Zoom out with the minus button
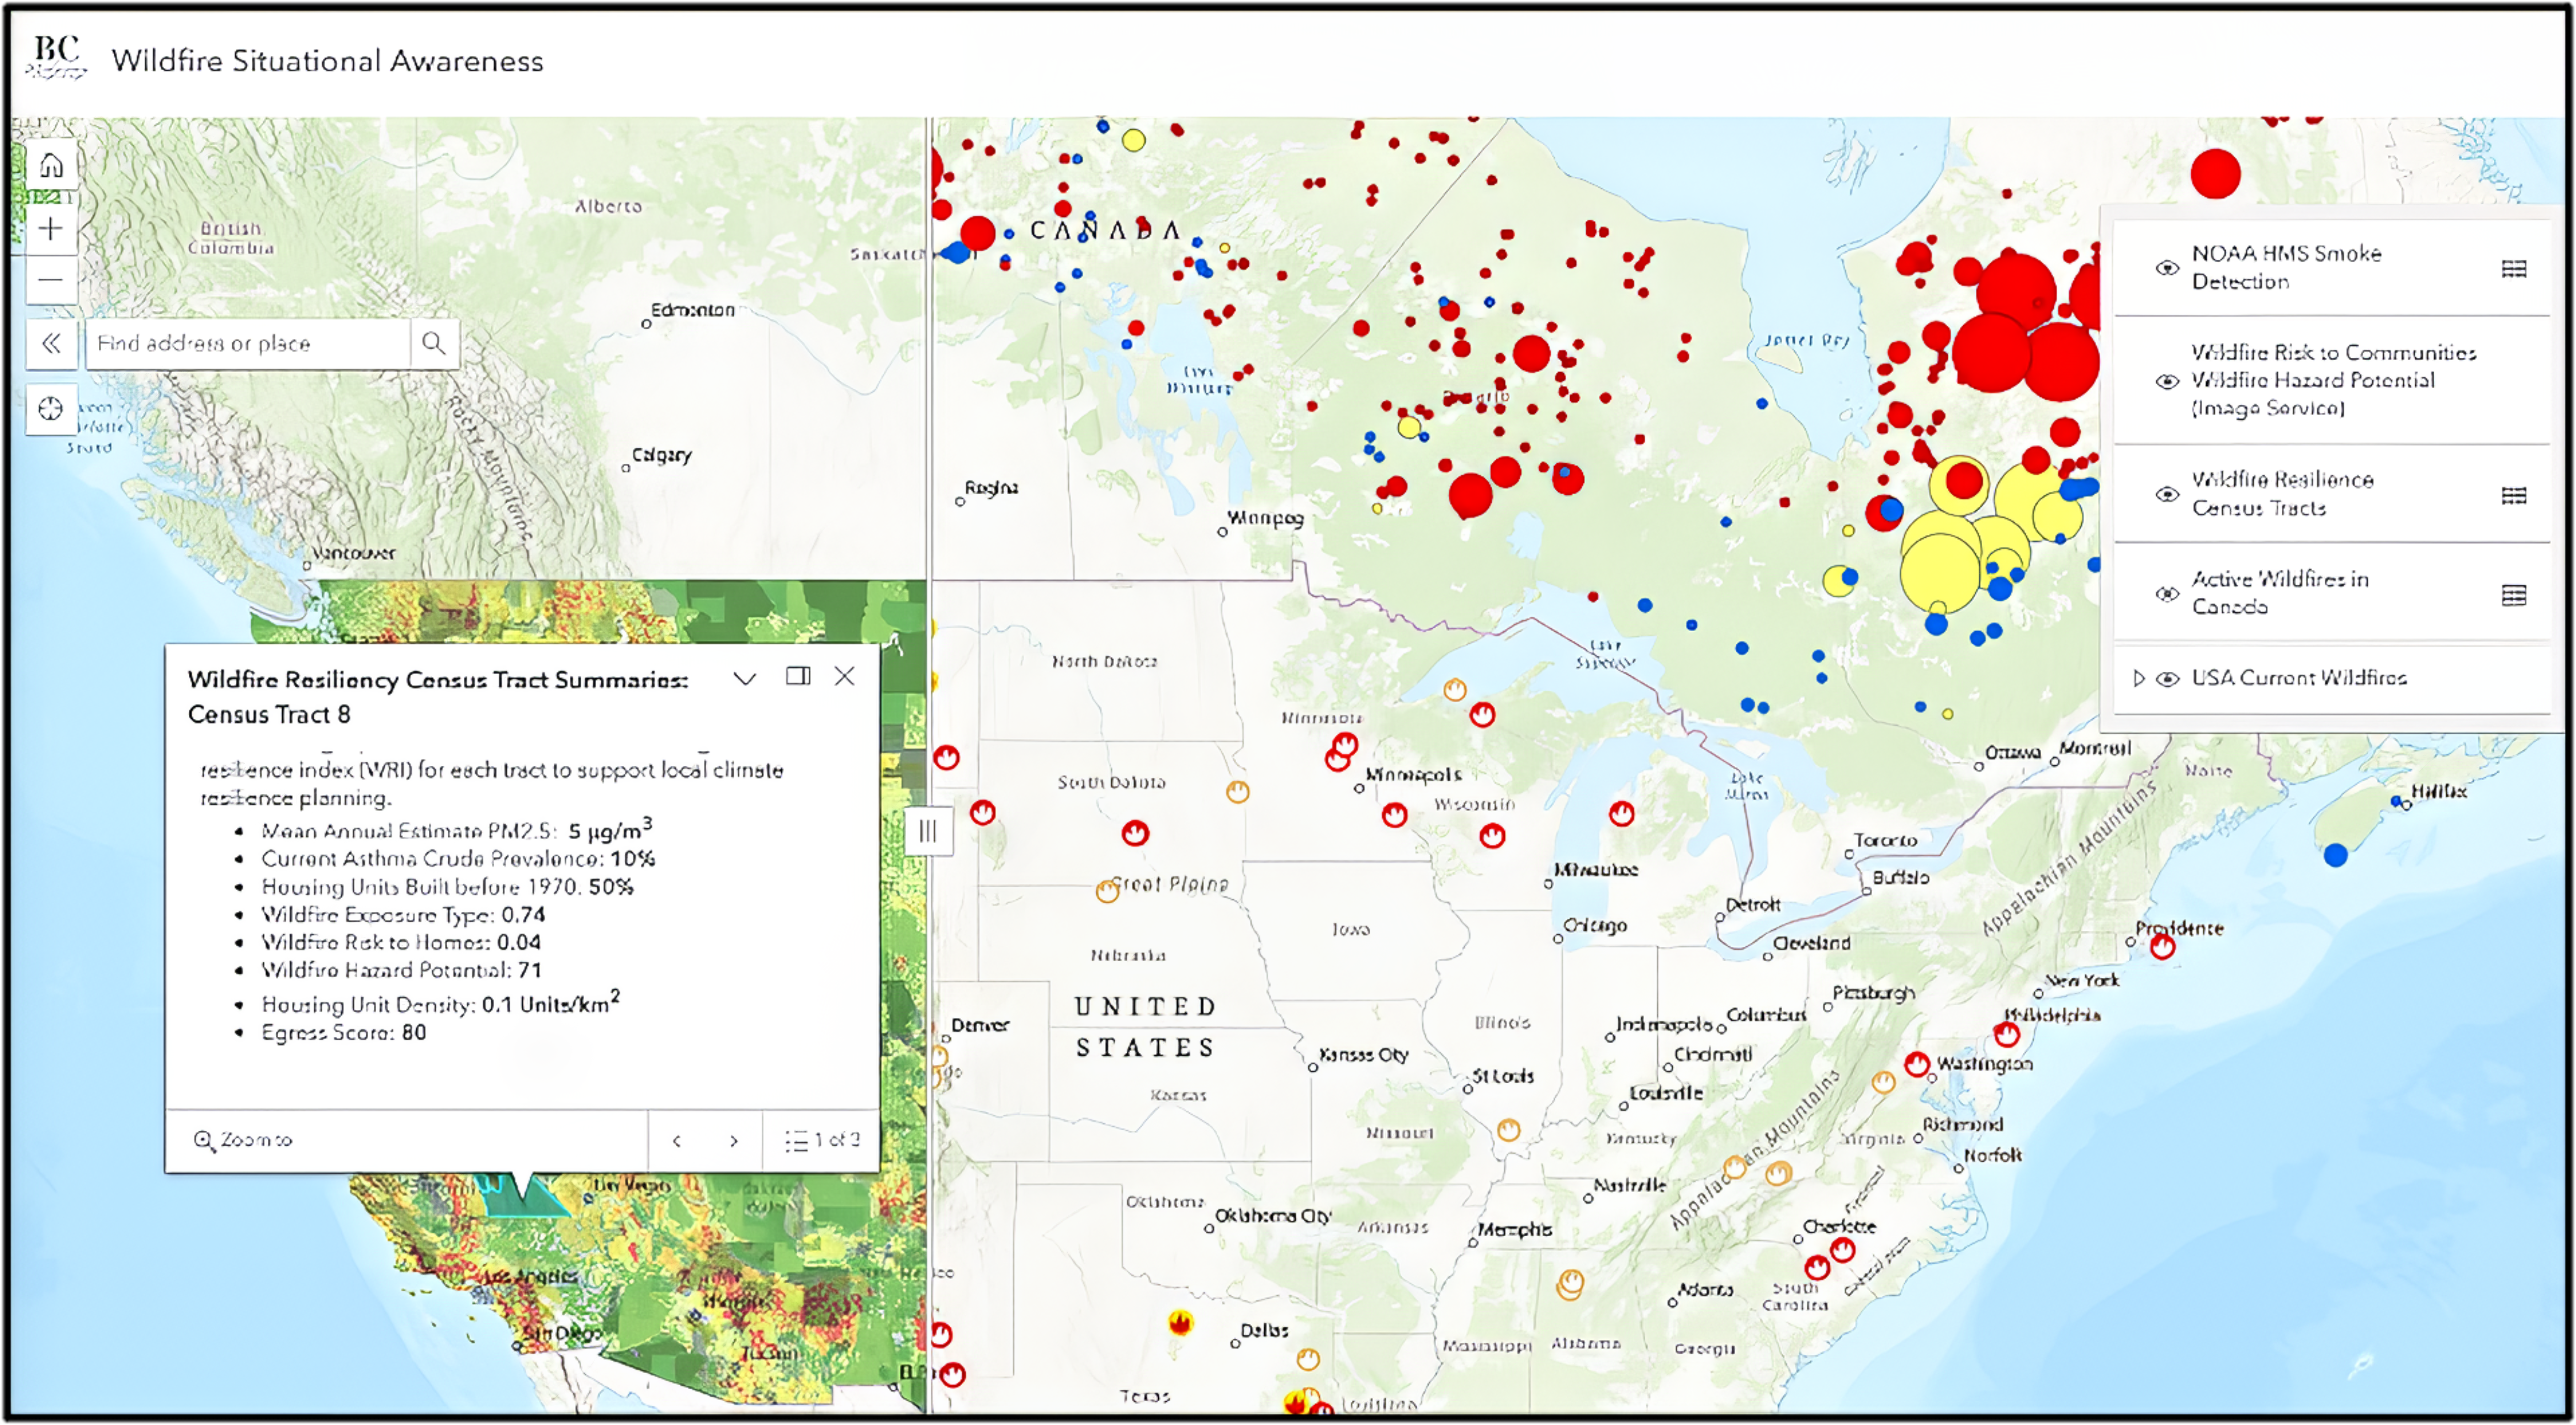The image size is (2576, 1425). click(x=51, y=280)
